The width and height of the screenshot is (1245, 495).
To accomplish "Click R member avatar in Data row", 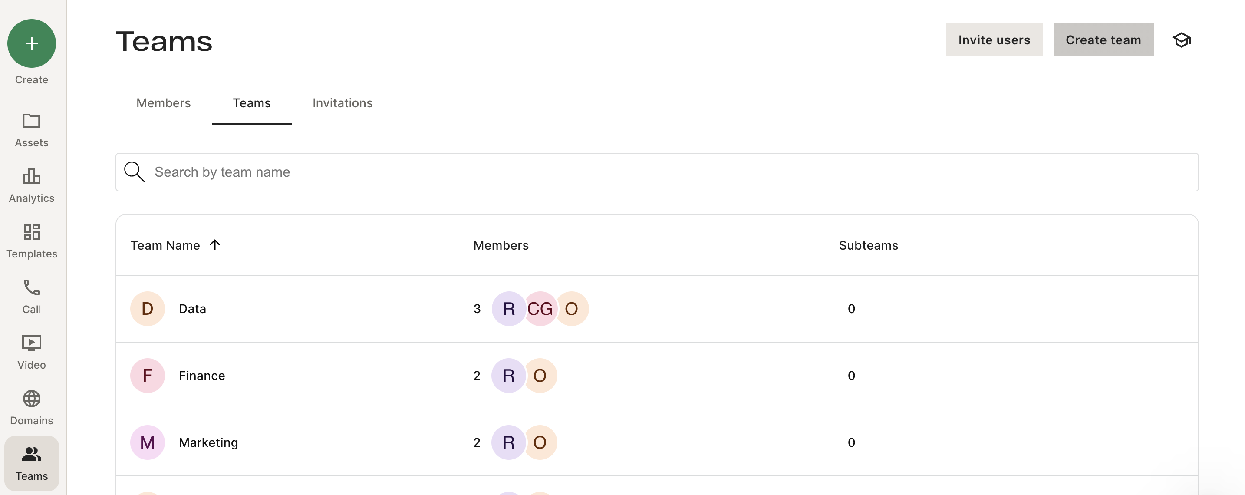I will 508,309.
